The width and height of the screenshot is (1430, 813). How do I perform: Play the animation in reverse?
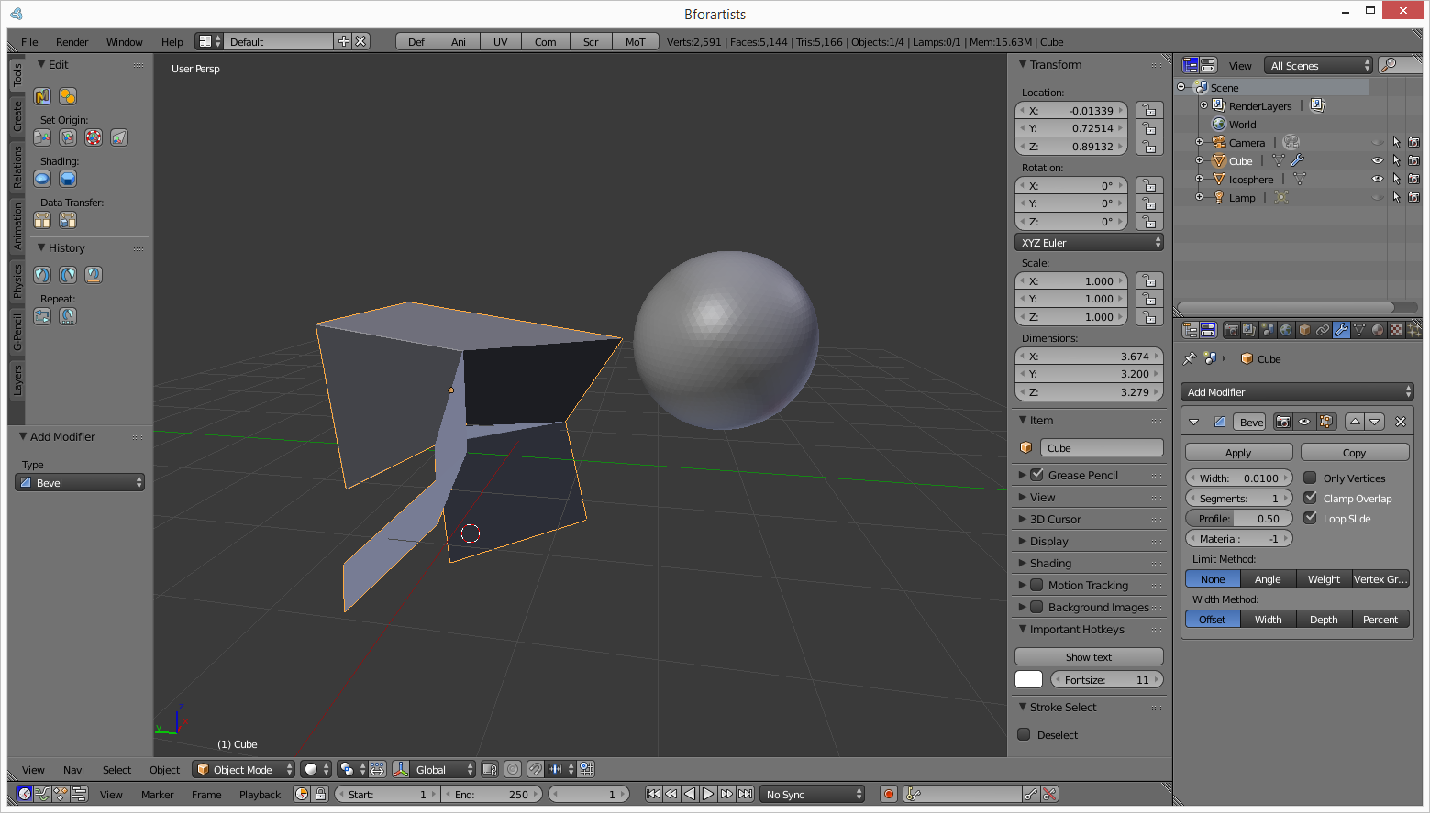[690, 794]
